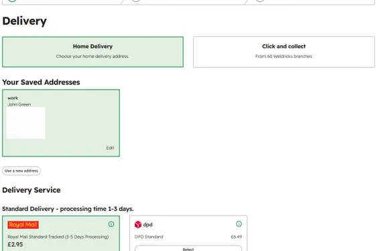This screenshot has height=251, width=378.
Task: Click the £6.49 DPD price
Action: pos(236,237)
